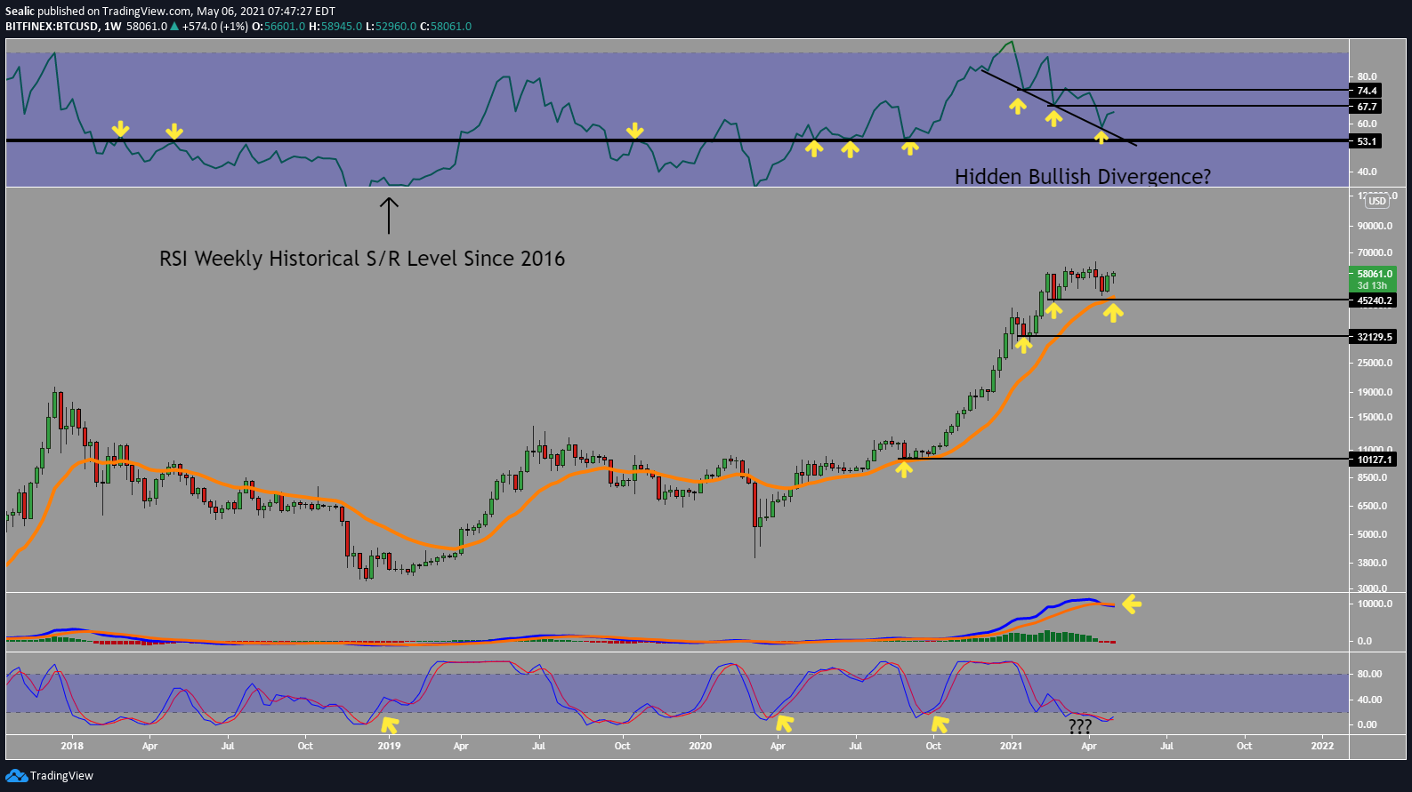Click the 19000.0 price axis label
This screenshot has height=792, width=1412.
[x=1375, y=392]
